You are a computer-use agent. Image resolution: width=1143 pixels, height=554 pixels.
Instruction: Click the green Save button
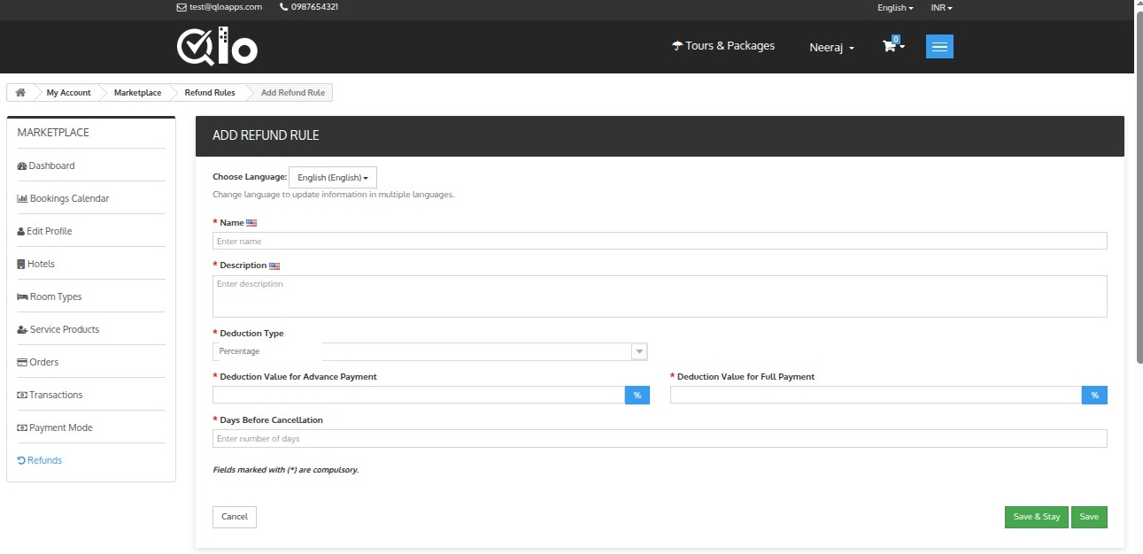point(1089,517)
